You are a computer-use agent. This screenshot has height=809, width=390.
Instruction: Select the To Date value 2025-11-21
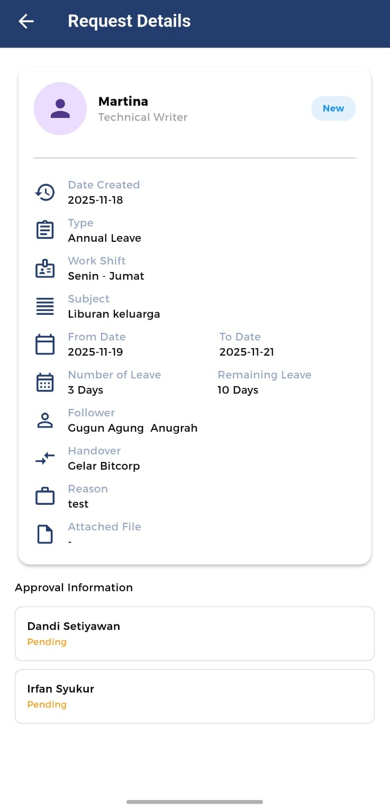[x=247, y=352]
